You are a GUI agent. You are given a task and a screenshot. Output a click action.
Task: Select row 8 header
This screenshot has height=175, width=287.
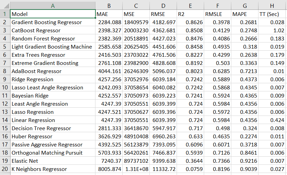tap(5, 71)
